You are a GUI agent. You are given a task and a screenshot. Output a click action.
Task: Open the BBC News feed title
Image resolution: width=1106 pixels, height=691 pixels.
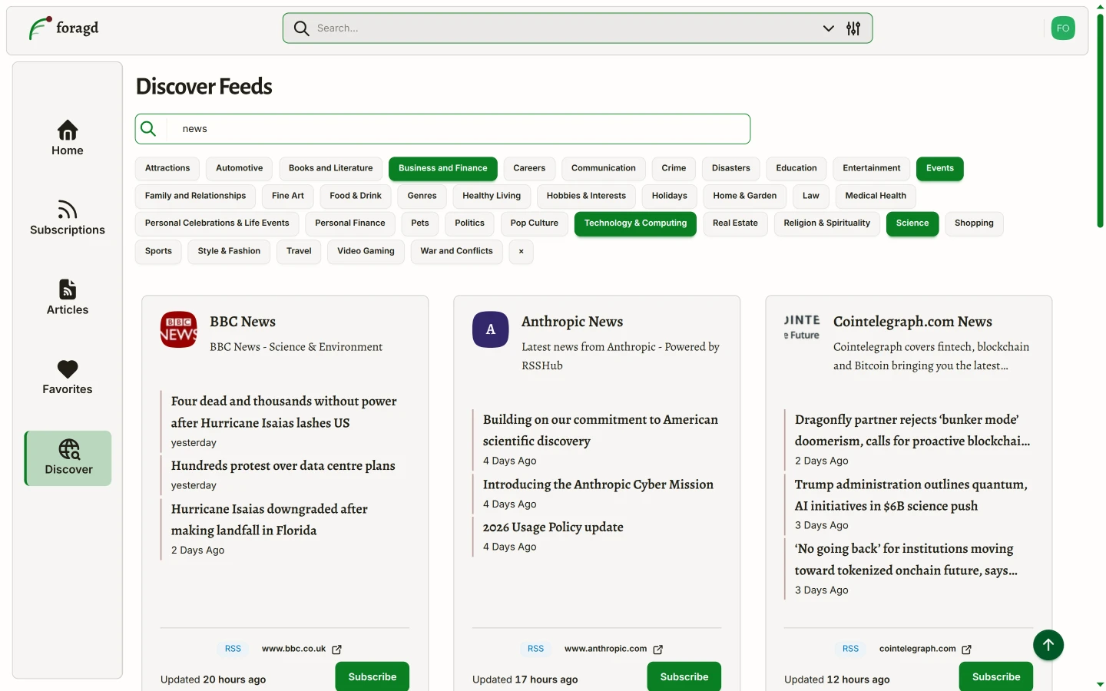coord(243,322)
